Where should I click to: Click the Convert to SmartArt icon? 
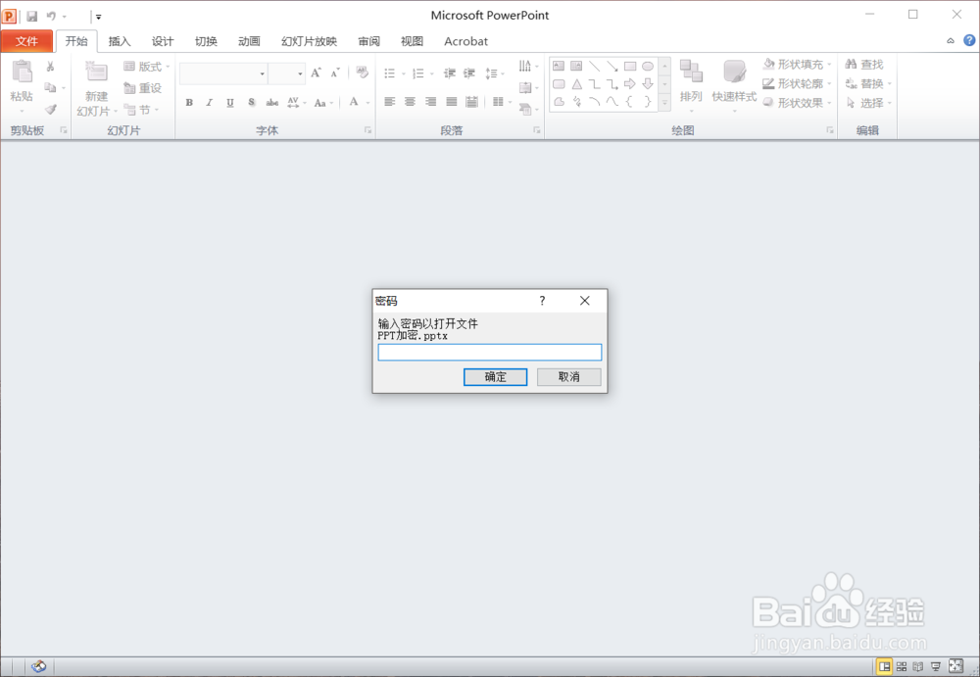[525, 110]
